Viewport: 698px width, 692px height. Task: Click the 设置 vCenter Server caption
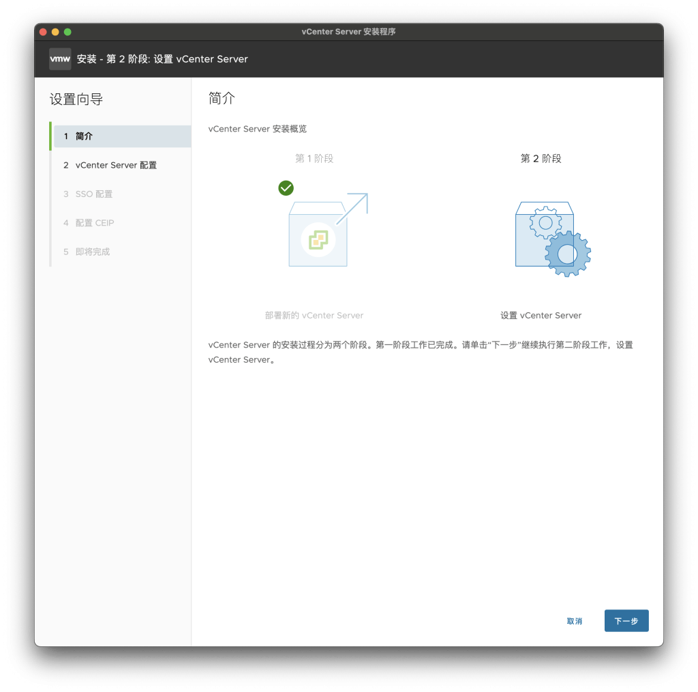541,315
